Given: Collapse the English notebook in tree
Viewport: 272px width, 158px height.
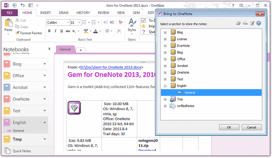Looking at the screenshot, I should [x=165, y=86].
